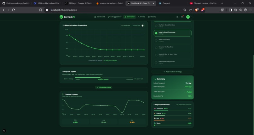Switch to the coders-hackathon tab

[109, 3]
